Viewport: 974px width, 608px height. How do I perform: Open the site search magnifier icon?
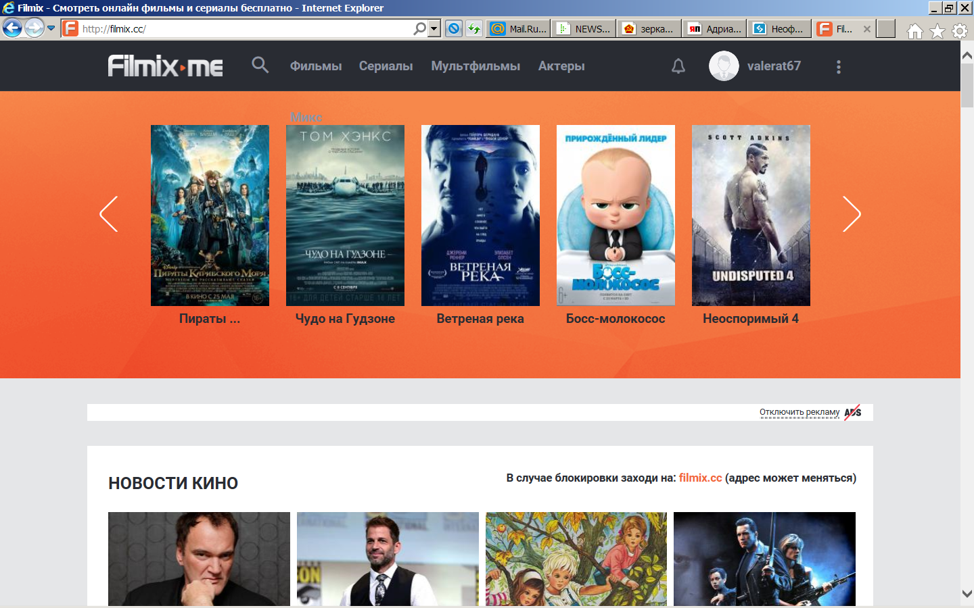click(x=260, y=65)
